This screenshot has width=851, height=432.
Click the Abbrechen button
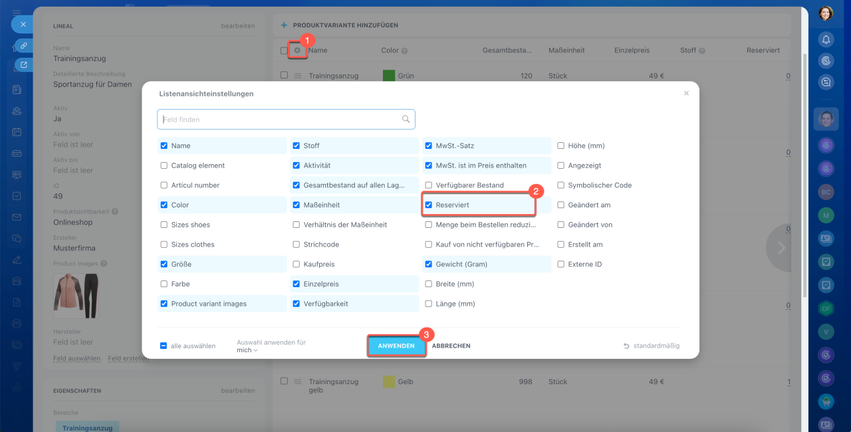coord(451,346)
